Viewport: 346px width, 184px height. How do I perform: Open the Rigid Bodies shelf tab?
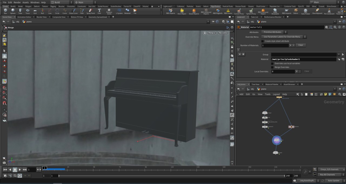(216, 6)
